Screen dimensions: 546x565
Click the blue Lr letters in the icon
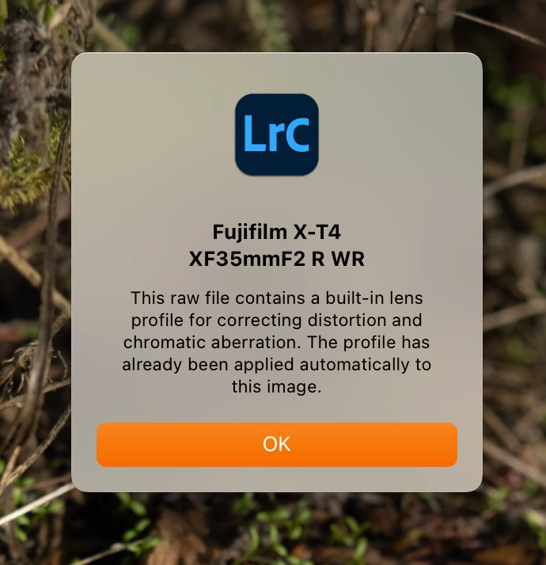coord(262,134)
